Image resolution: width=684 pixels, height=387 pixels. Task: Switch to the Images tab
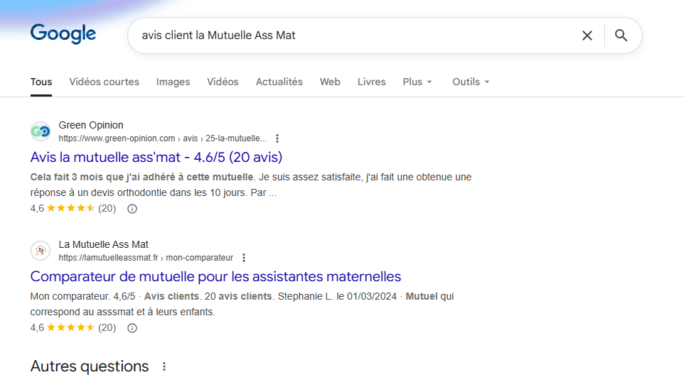[173, 82]
